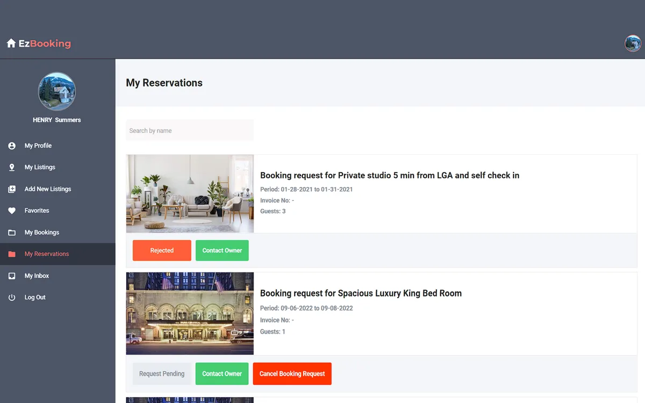Image resolution: width=645 pixels, height=403 pixels.
Task: Click the Favorites heart icon
Action: (x=12, y=211)
